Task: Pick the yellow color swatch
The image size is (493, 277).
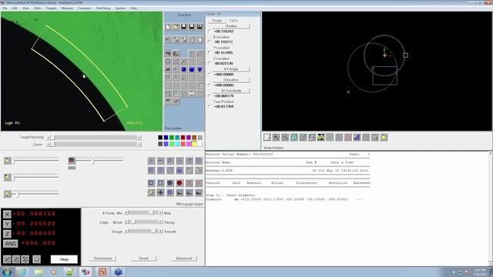Action: [x=194, y=144]
